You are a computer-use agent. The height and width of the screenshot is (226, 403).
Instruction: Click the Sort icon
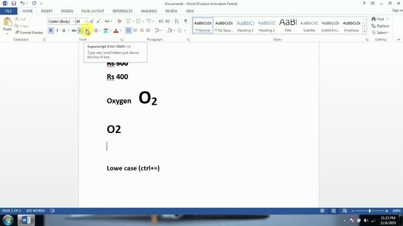pyautogui.click(x=176, y=21)
